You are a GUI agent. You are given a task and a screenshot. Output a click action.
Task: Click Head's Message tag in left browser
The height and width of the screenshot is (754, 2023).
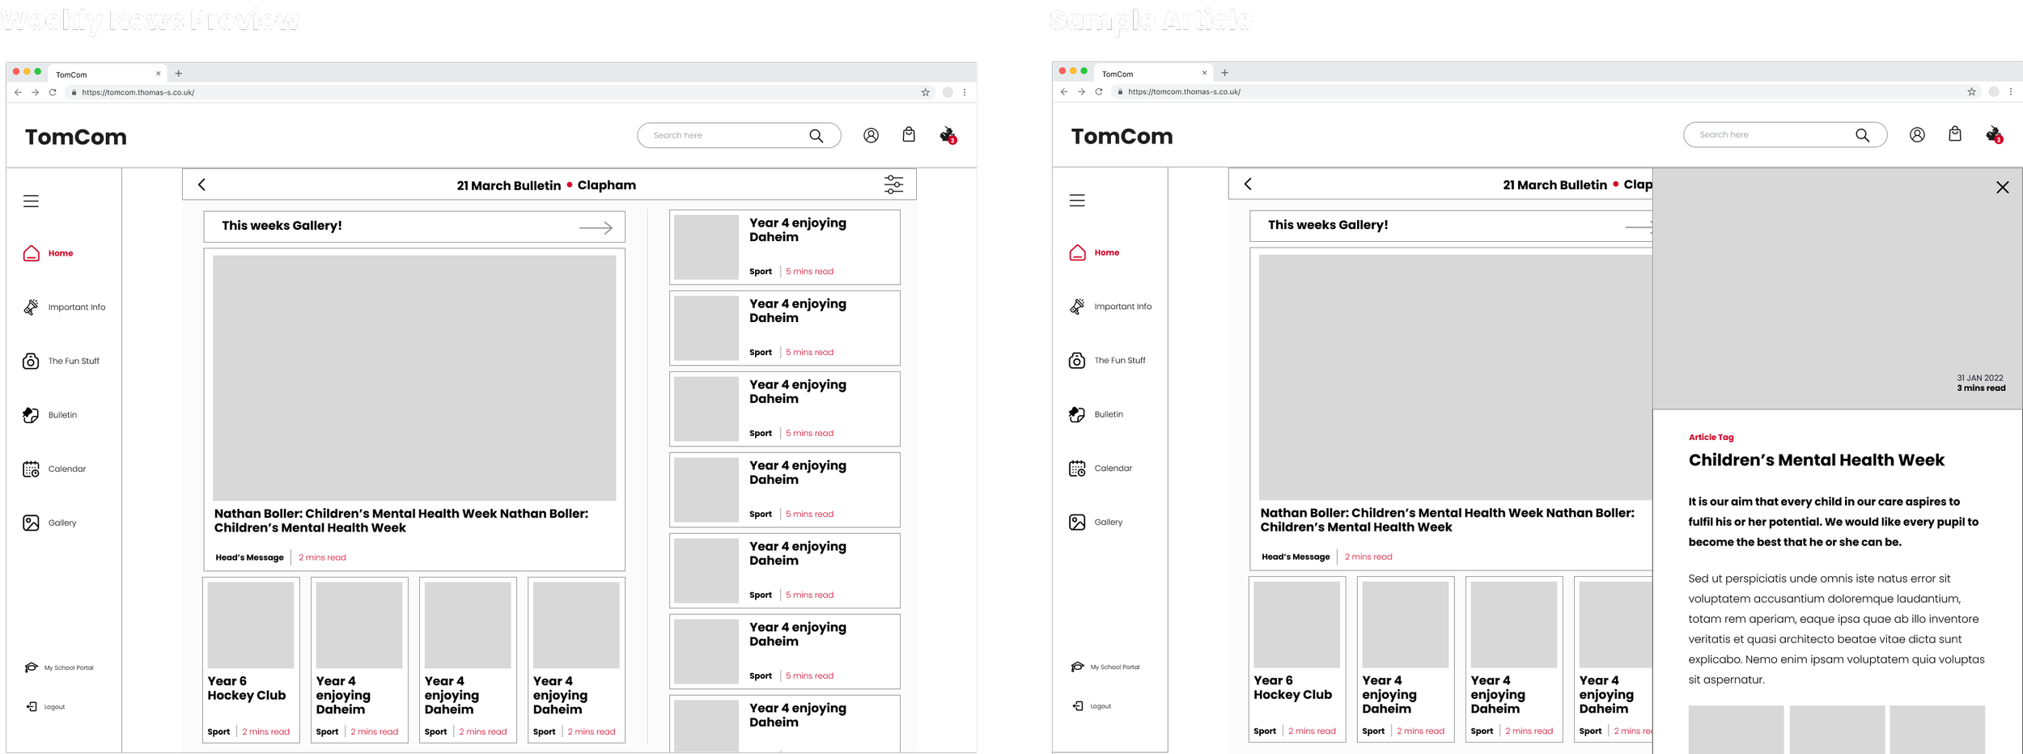pyautogui.click(x=249, y=557)
